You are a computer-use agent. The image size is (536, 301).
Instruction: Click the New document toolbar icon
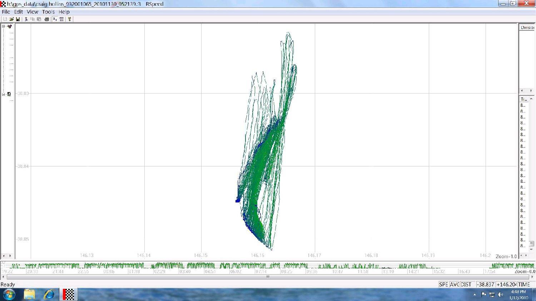click(5, 19)
